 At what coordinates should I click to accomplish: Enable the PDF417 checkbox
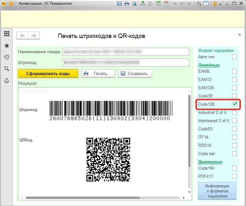point(234,176)
